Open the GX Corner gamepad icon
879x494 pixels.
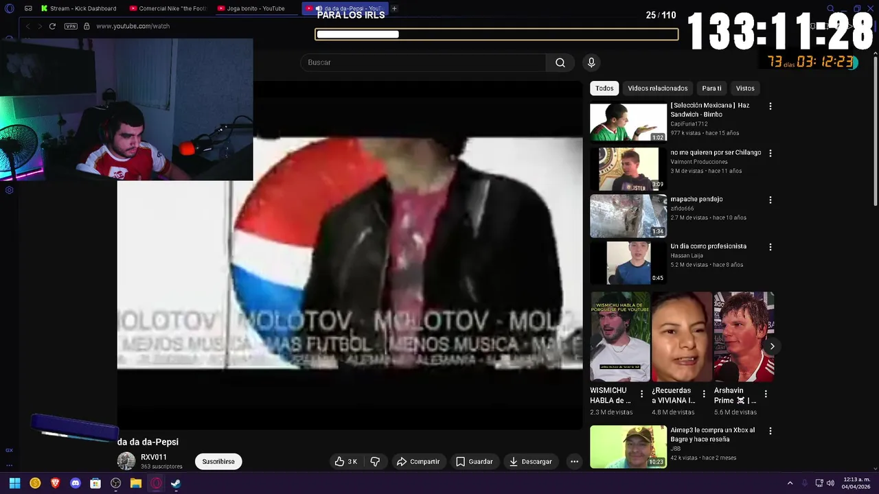tap(28, 8)
